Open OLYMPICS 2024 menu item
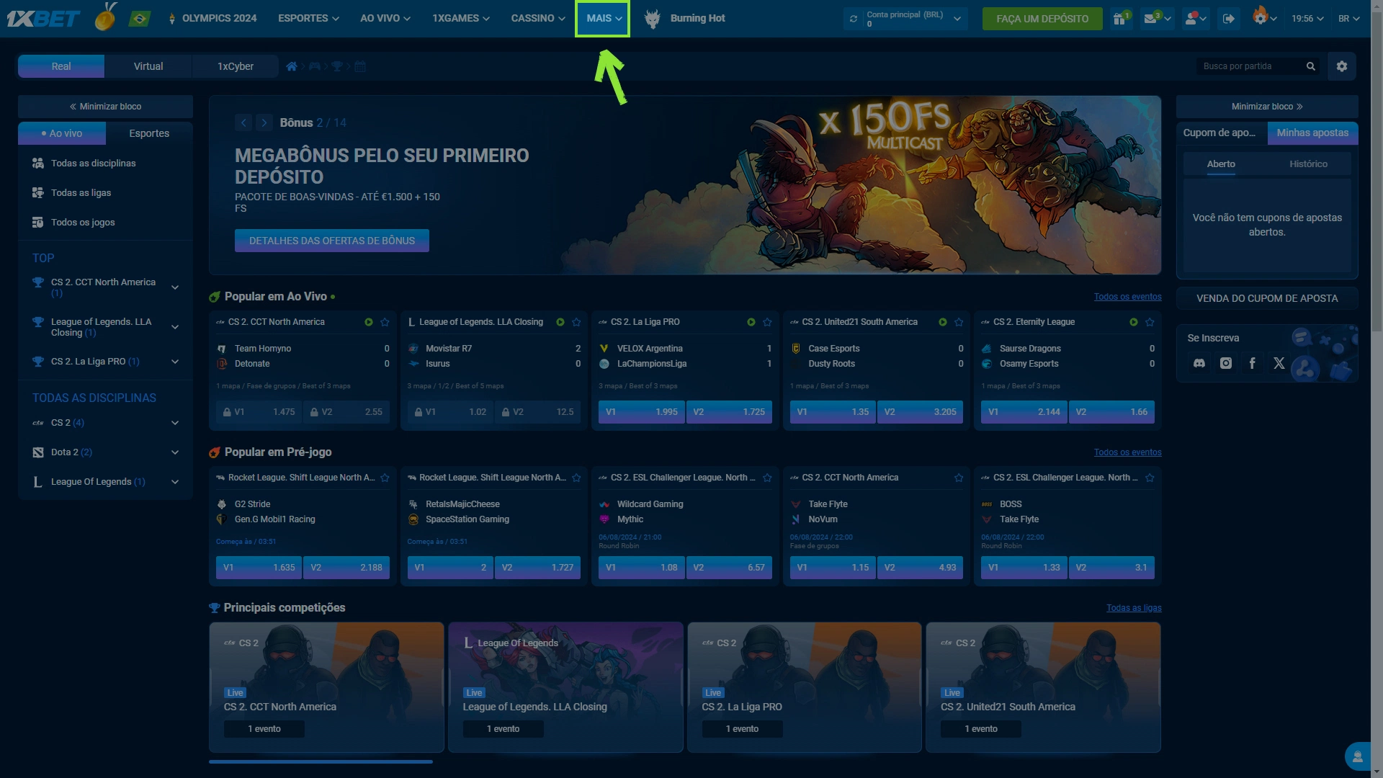 (212, 19)
